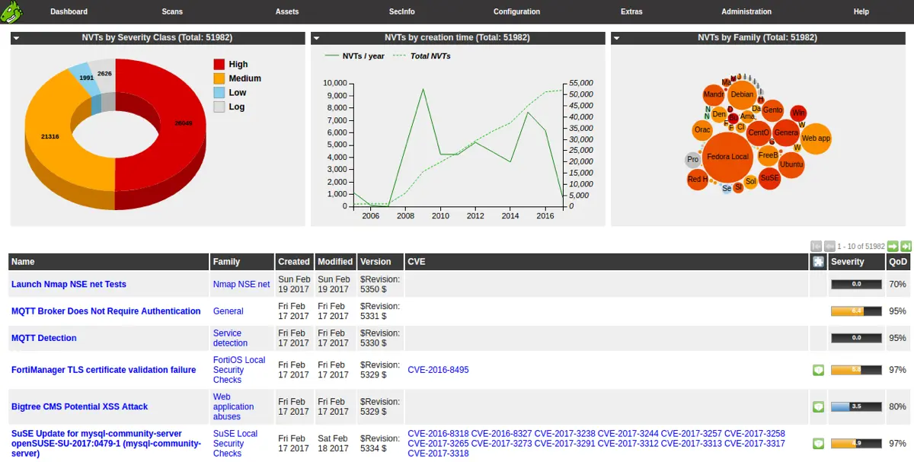Open the Scans menu
The image size is (914, 462).
click(172, 11)
